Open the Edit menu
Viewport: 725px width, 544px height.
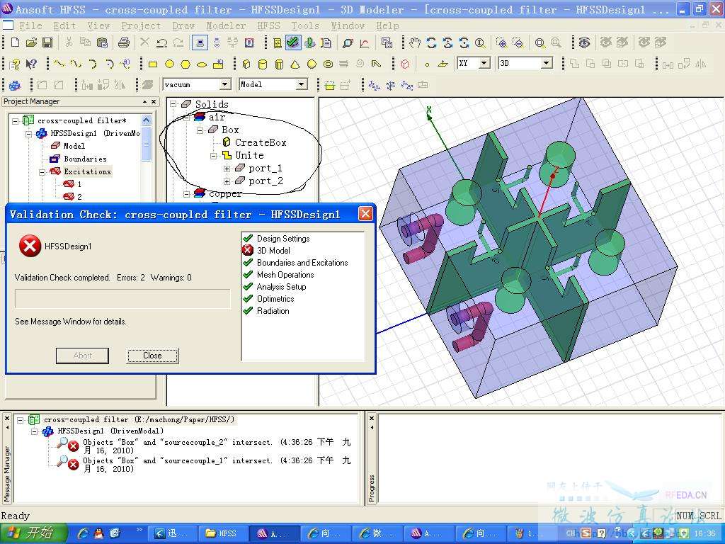(64, 26)
